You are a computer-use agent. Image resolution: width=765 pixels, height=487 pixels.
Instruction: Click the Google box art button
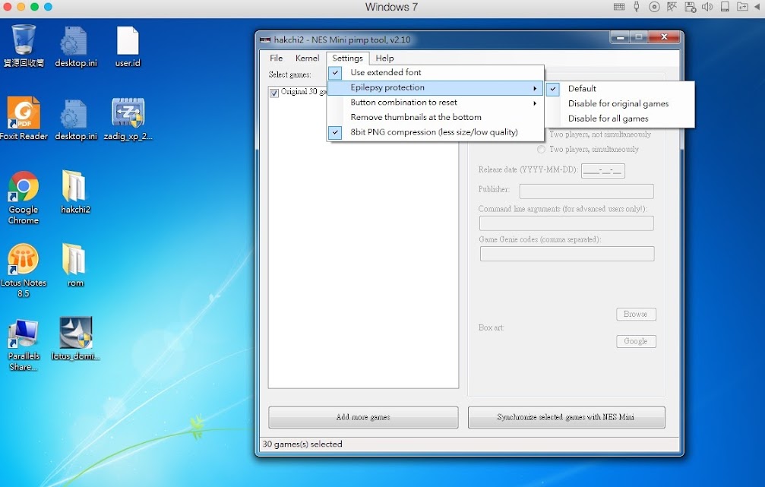click(x=636, y=342)
